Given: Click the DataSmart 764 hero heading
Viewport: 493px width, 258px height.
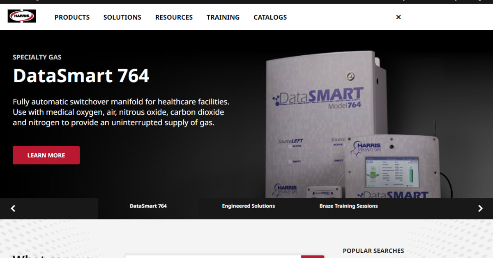Looking at the screenshot, I should click(81, 76).
